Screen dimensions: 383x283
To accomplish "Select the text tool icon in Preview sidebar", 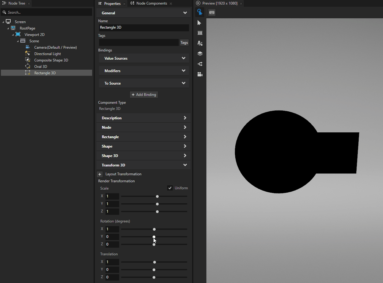I will (x=200, y=43).
